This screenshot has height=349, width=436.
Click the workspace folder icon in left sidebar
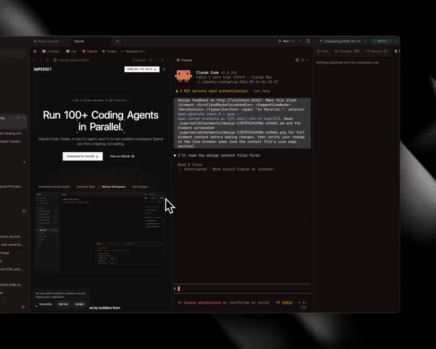(x=24, y=211)
